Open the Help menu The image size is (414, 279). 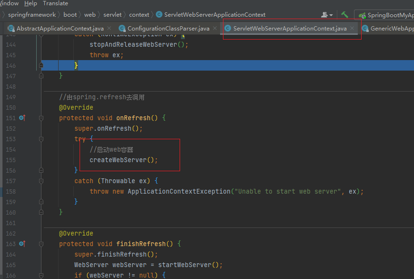coord(30,3)
